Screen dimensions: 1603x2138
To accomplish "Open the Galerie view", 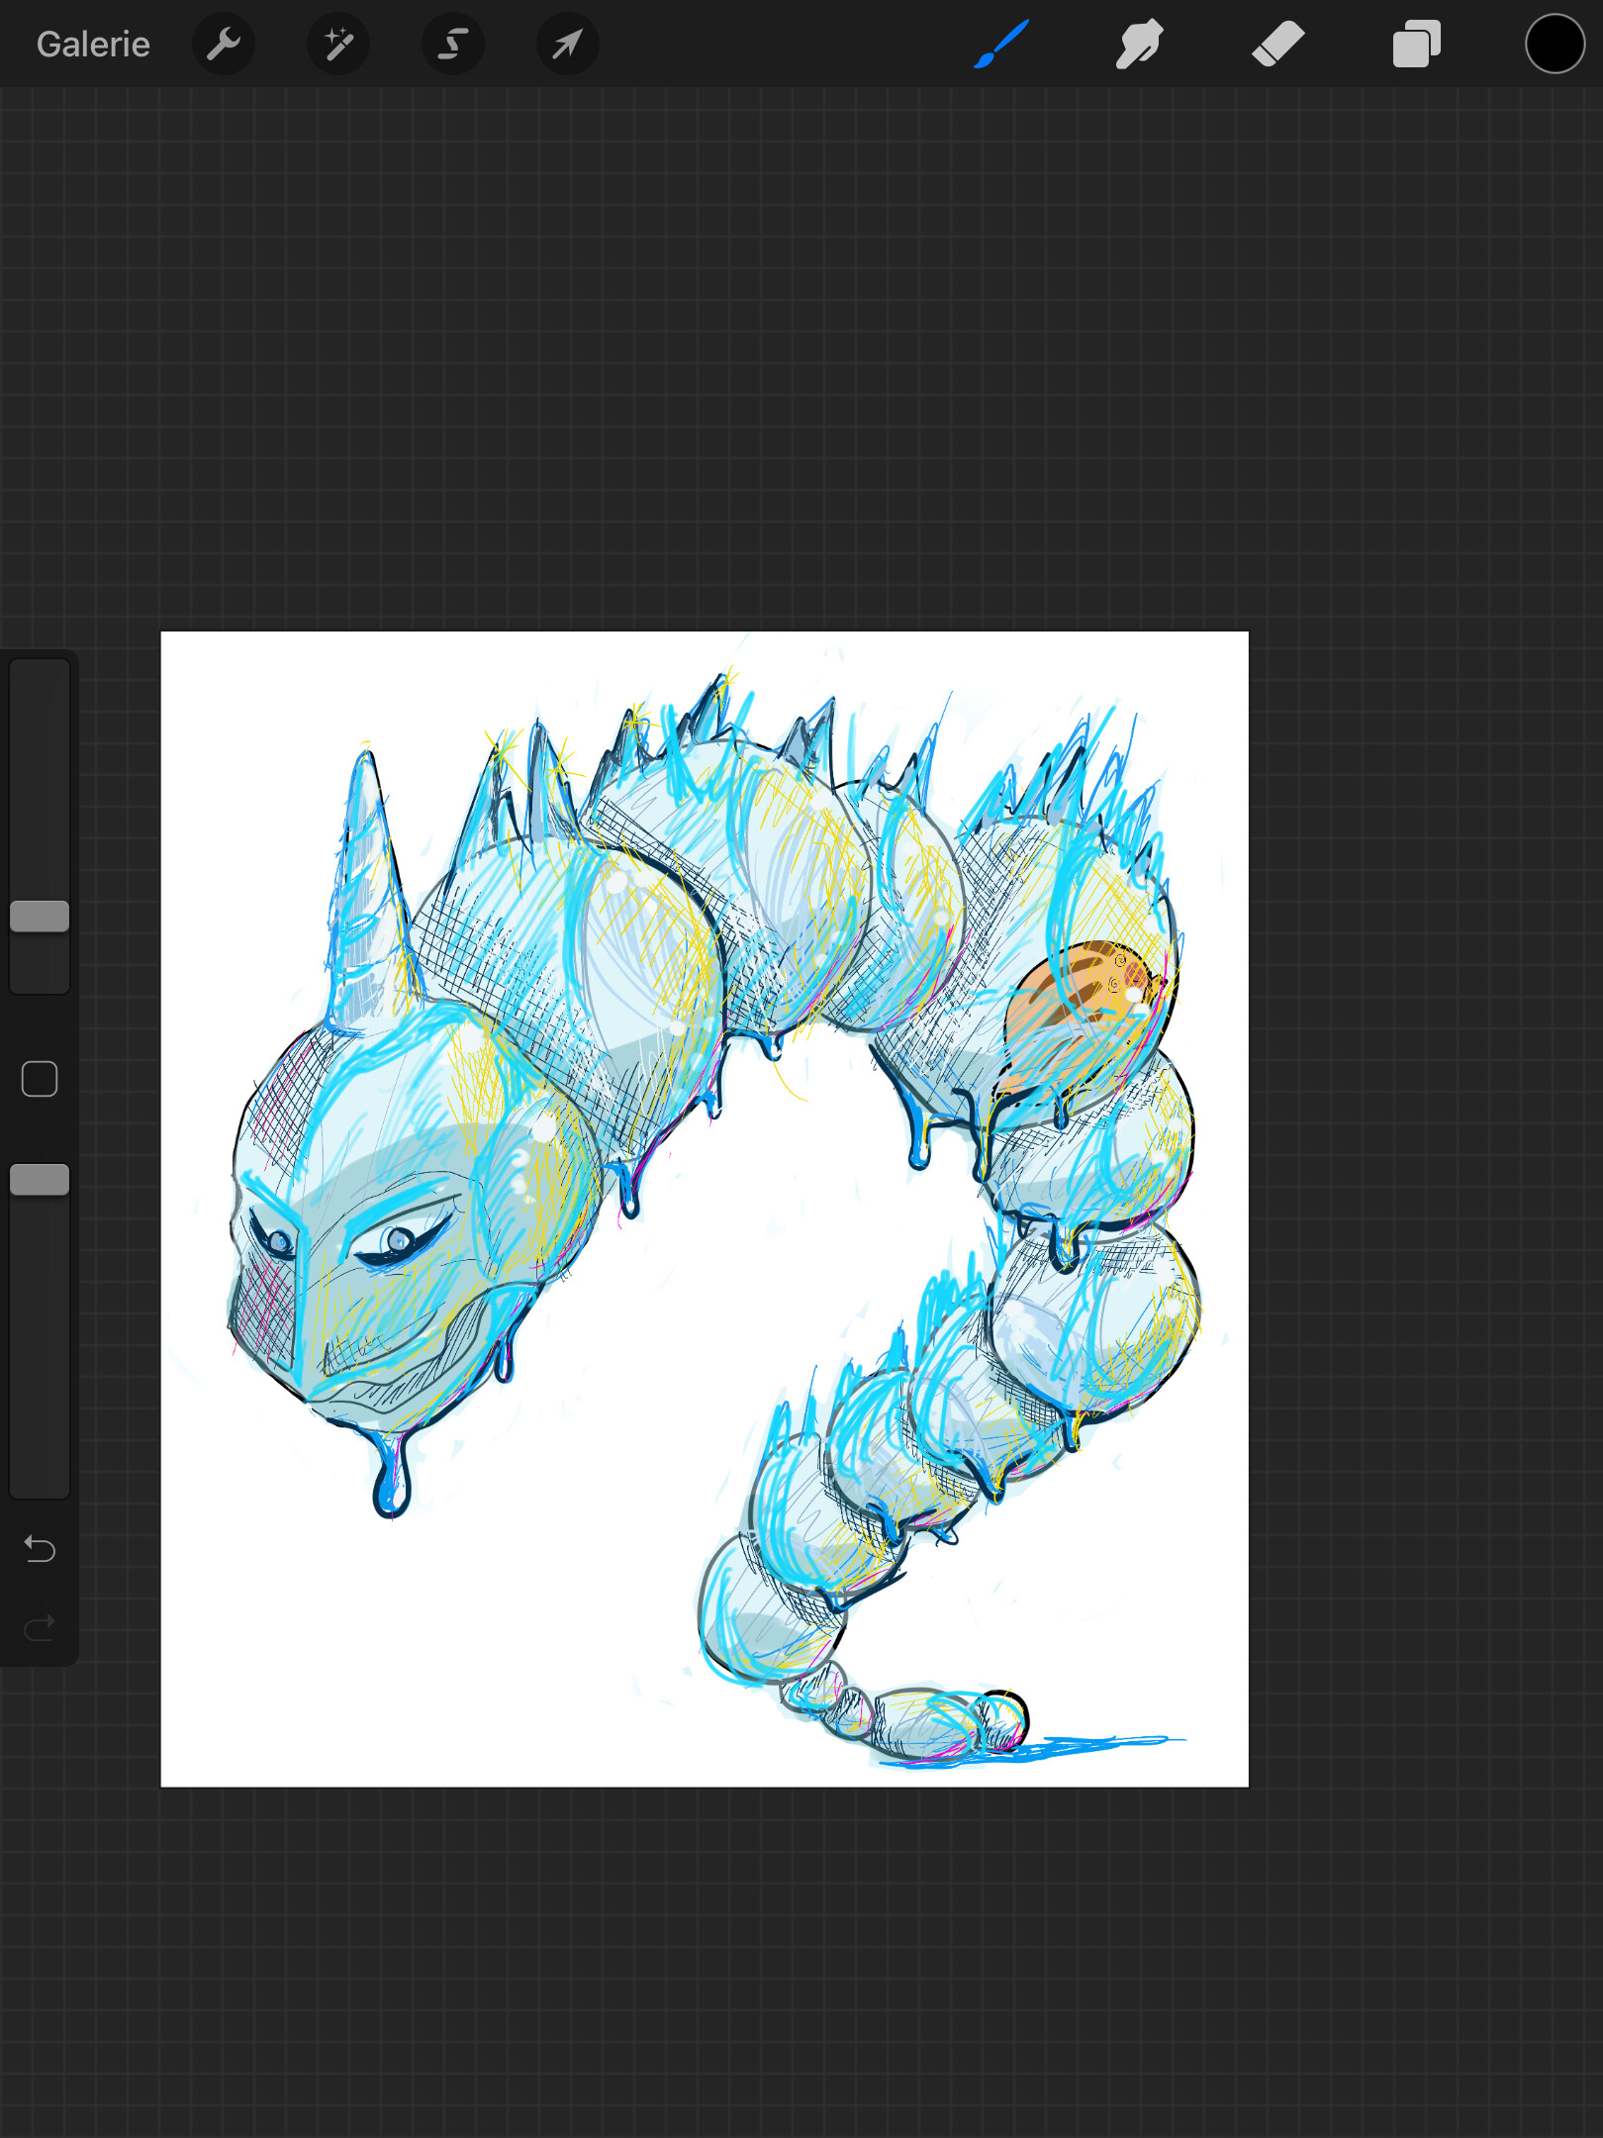I will click(x=93, y=45).
